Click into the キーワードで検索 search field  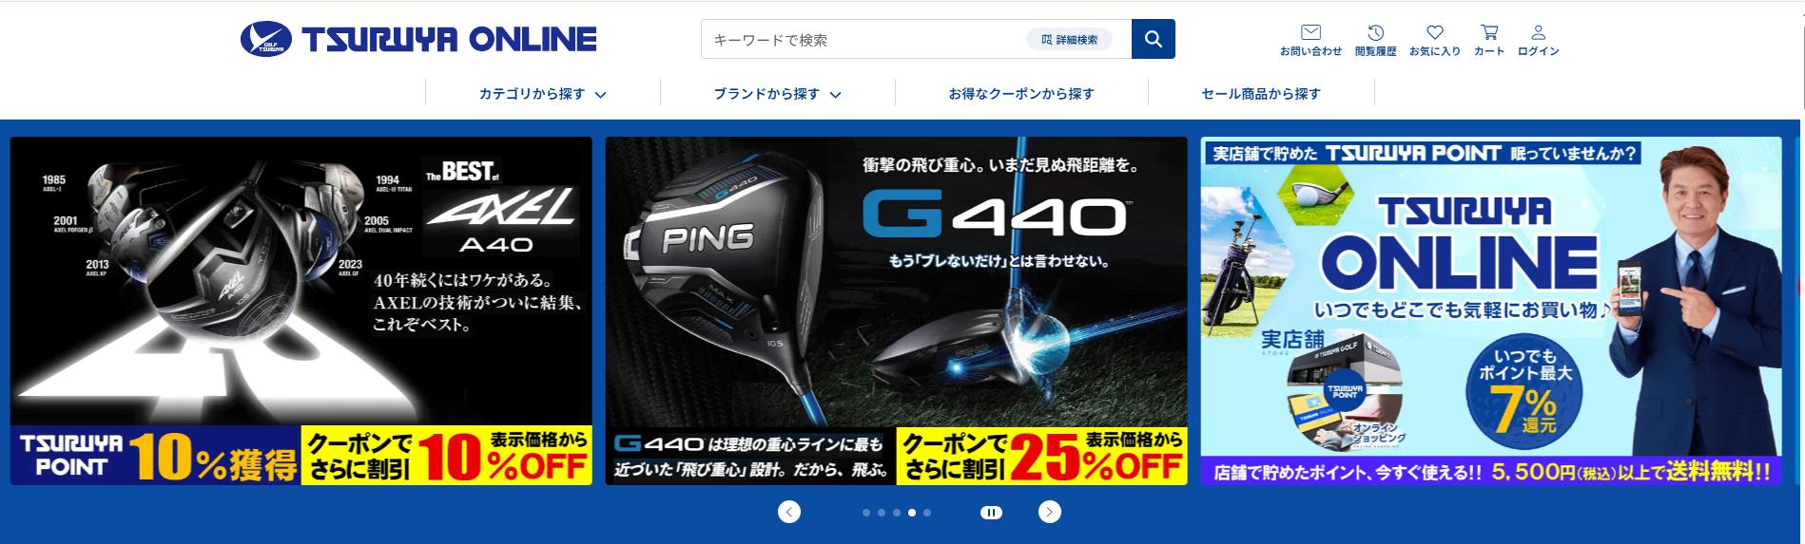tap(864, 40)
